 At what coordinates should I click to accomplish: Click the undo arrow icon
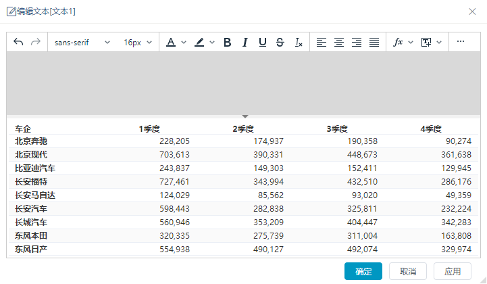[x=19, y=42]
